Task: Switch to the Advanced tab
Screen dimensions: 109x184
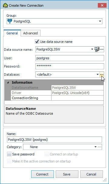Action: (31, 33)
